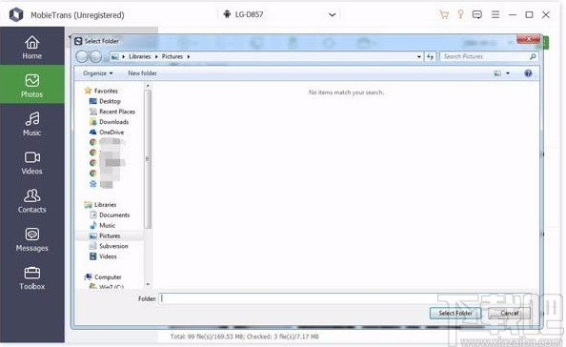Select Libraries node in navigation tree

tap(105, 205)
